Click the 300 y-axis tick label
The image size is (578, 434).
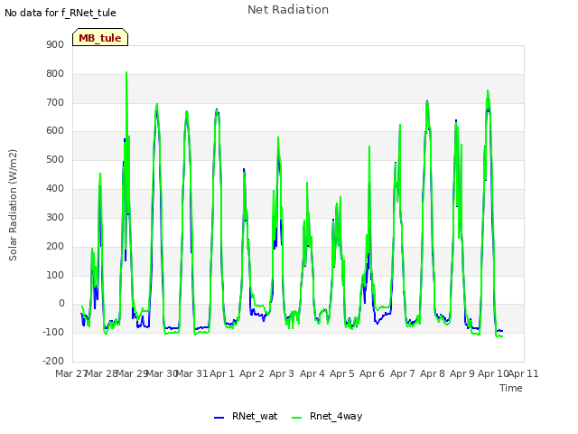pos(55,217)
